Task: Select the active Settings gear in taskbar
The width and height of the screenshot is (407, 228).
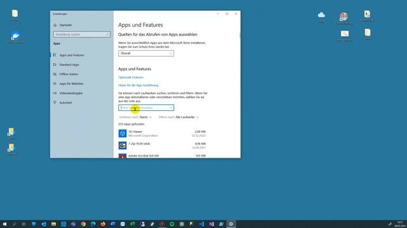Action: [x=231, y=224]
